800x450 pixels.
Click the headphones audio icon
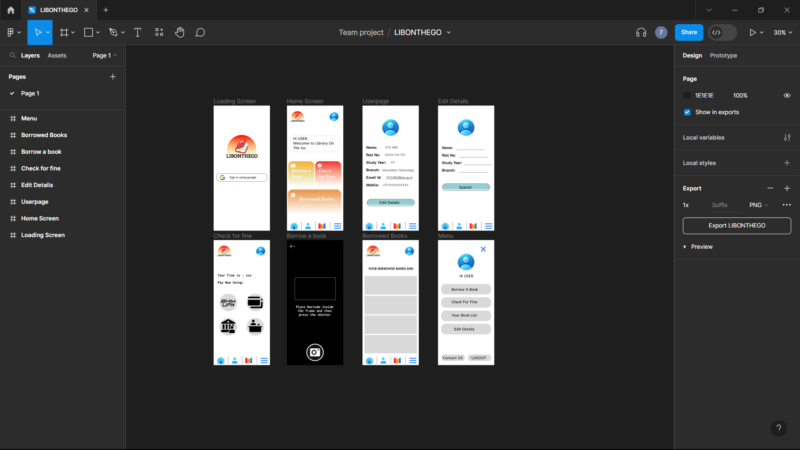click(x=641, y=32)
